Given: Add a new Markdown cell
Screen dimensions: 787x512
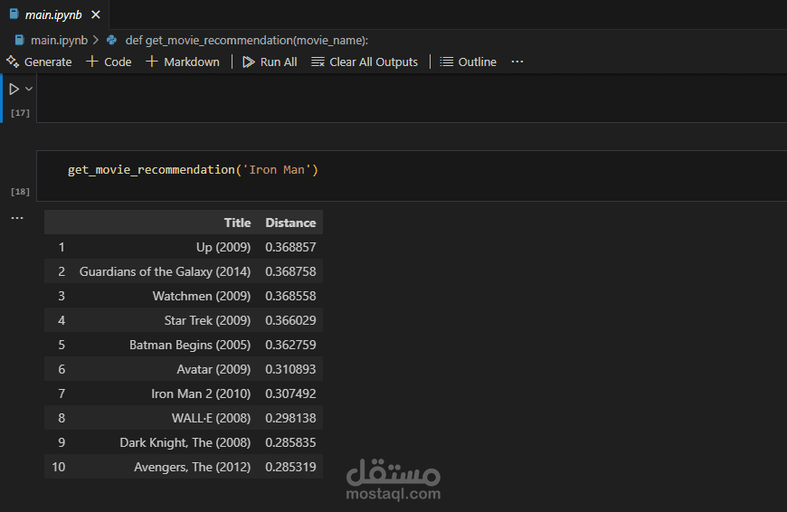Looking at the screenshot, I should tap(183, 62).
